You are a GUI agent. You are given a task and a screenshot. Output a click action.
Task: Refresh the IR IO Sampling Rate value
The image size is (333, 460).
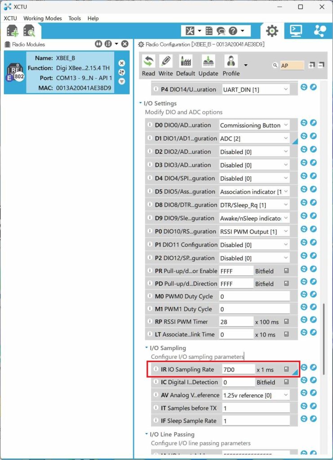[304, 367]
